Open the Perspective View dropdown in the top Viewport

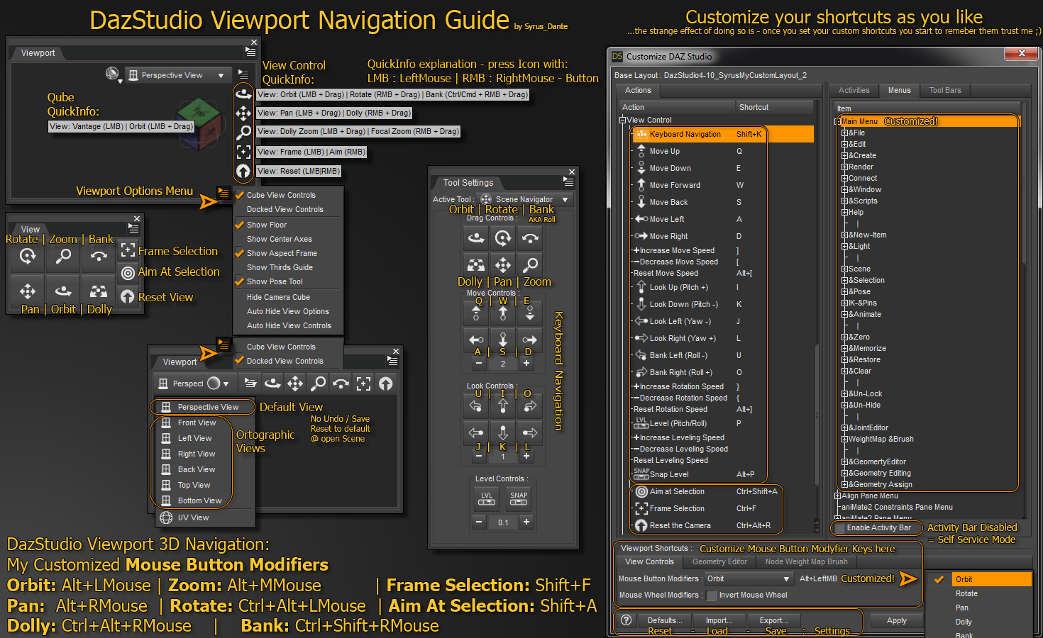click(177, 75)
